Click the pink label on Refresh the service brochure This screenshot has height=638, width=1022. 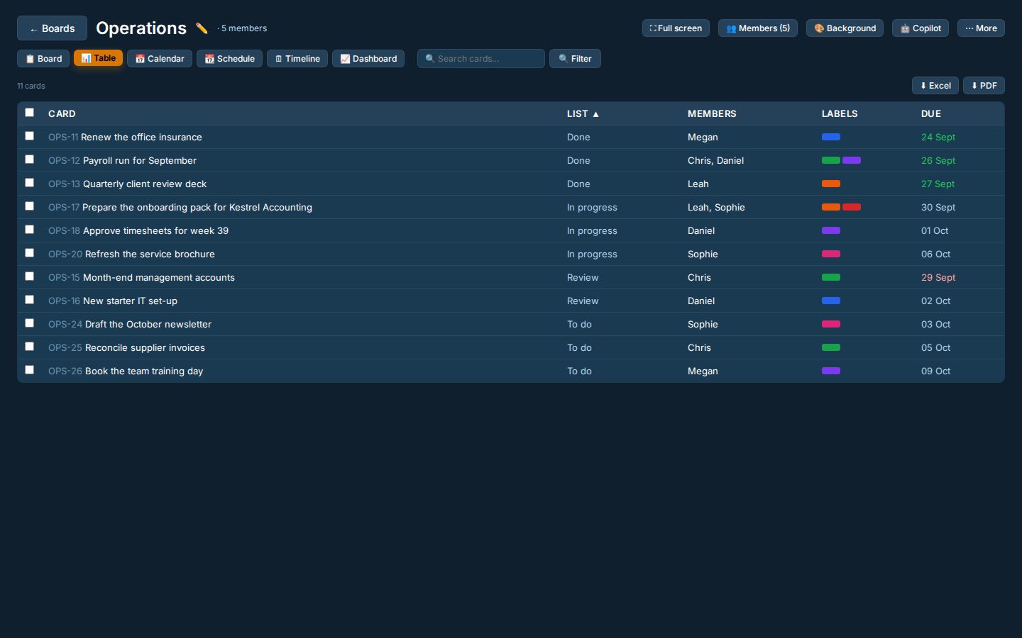(x=831, y=254)
